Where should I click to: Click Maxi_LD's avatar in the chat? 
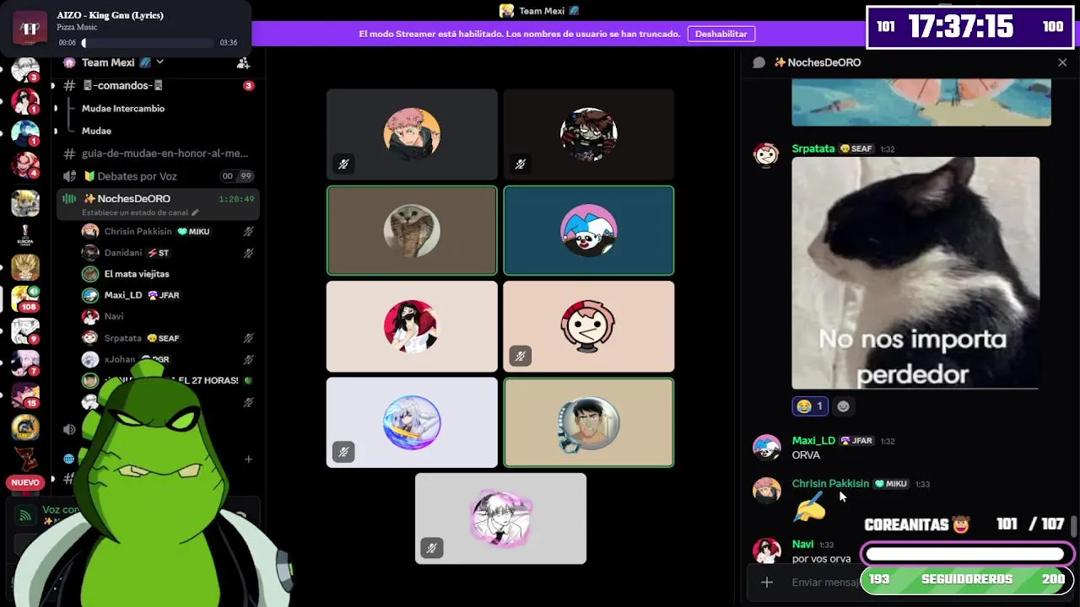tap(766, 448)
